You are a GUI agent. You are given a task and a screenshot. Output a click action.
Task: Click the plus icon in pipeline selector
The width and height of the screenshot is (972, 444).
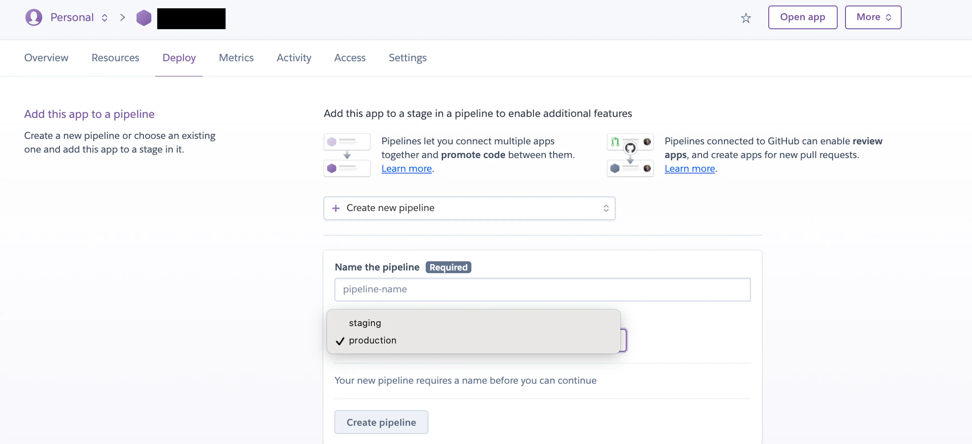pyautogui.click(x=335, y=208)
